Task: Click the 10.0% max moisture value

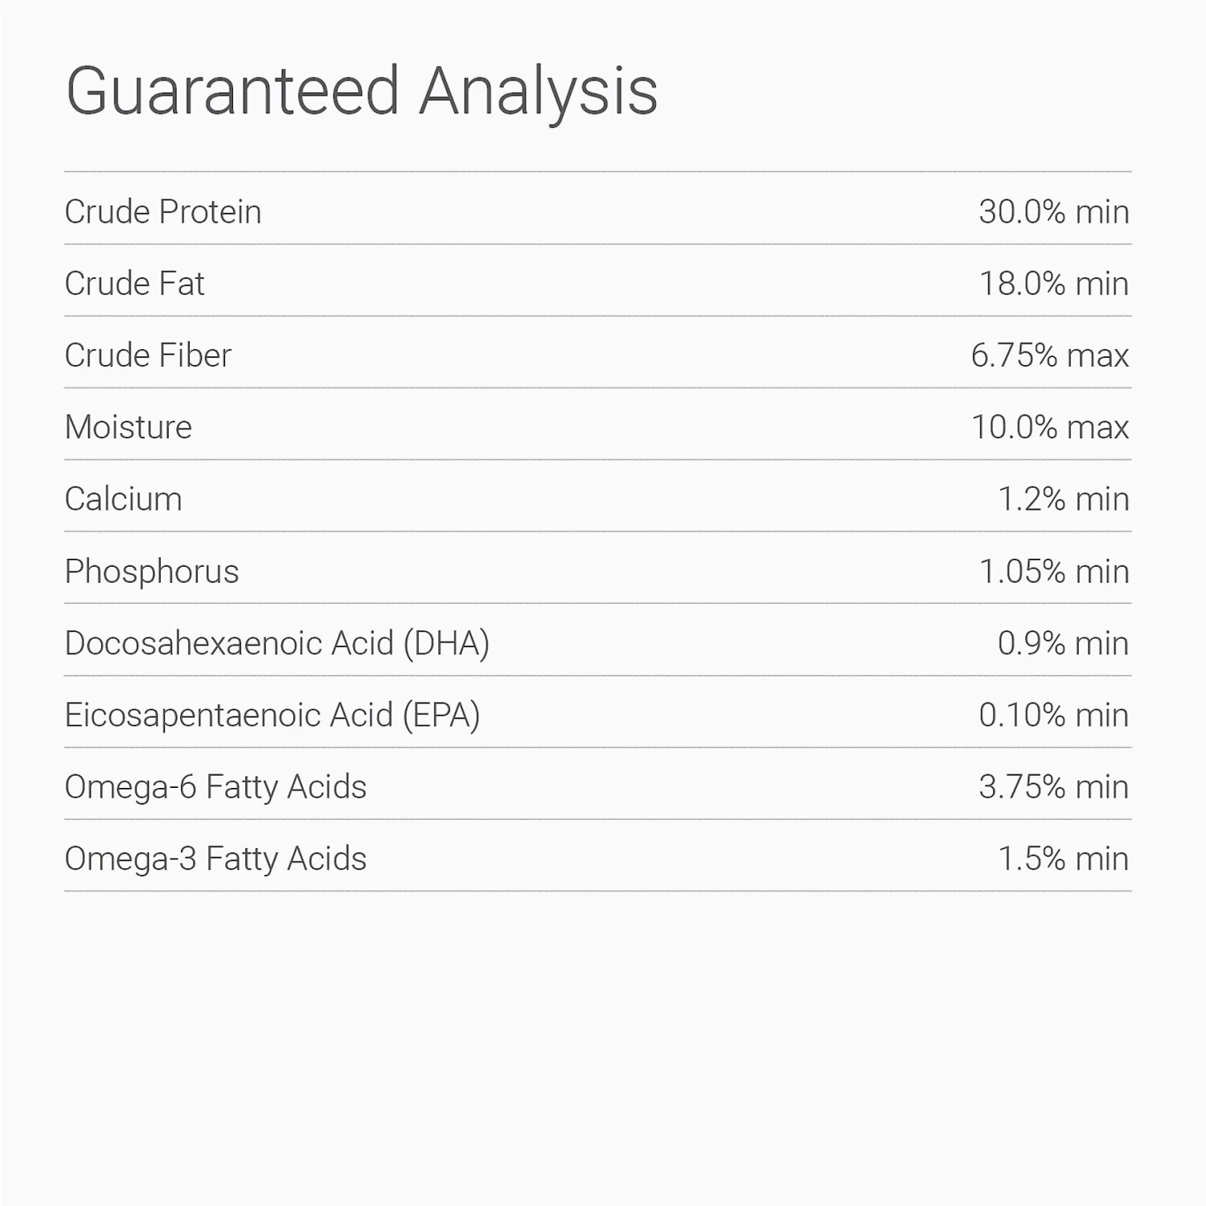Action: 1049,427
